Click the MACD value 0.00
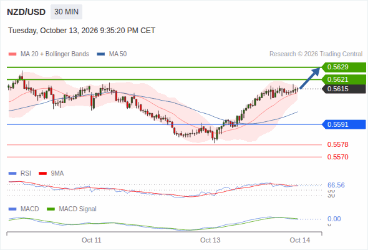368x250 pixels. (x=334, y=219)
